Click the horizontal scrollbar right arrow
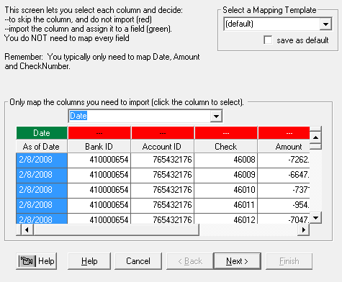This screenshot has height=282, width=342. pos(303,229)
